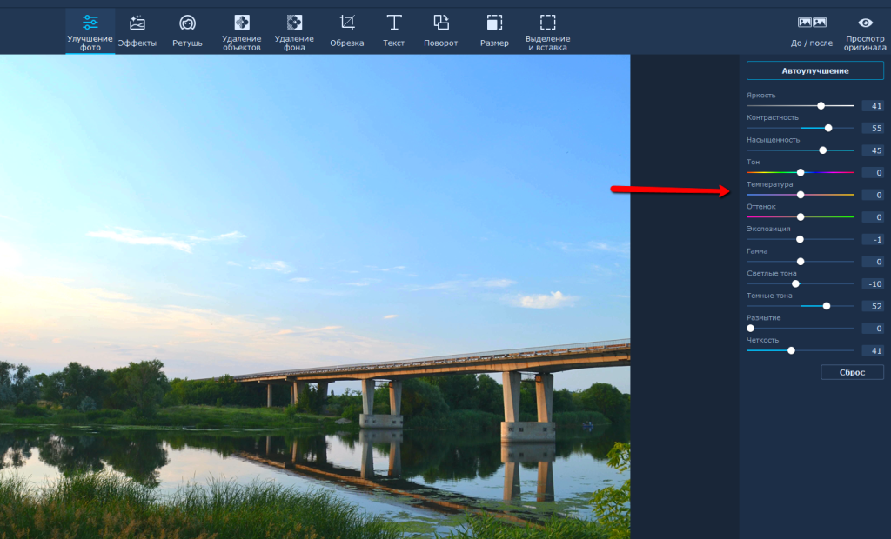This screenshot has width=891, height=539.
Task: Click the Контрастность value field 55
Action: tap(873, 128)
